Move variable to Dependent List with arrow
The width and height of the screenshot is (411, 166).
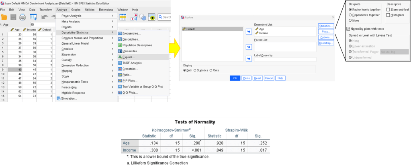pos(248,31)
